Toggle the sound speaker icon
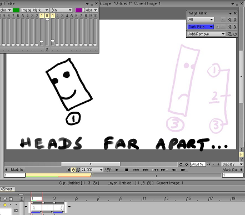Image resolution: width=245 pixels, height=215 pixels. coord(69,170)
